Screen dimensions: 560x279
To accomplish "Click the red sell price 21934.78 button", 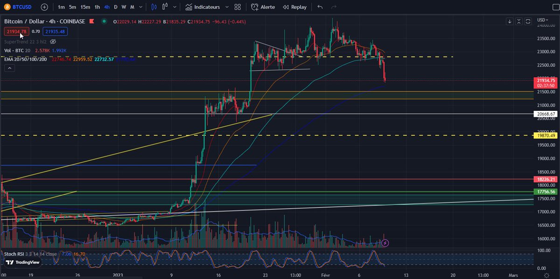I will (x=16, y=31).
